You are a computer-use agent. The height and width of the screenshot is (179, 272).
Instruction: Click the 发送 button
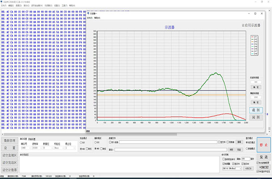[x=263, y=157]
